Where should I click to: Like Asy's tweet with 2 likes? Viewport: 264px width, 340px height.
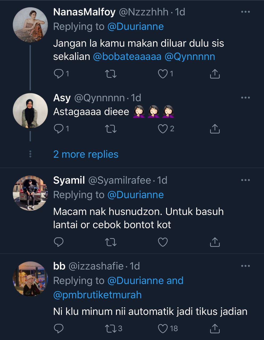(163, 129)
